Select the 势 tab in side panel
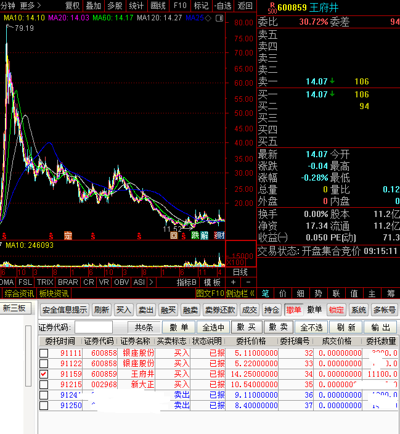The image size is (400, 434). point(319,293)
